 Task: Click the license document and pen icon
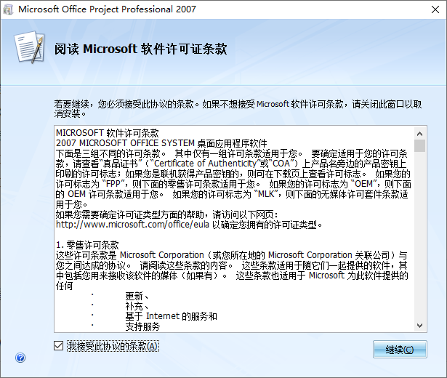point(30,47)
